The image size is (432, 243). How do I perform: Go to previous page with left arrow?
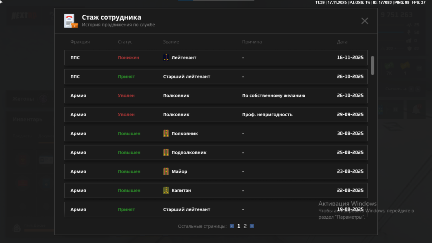click(232, 226)
